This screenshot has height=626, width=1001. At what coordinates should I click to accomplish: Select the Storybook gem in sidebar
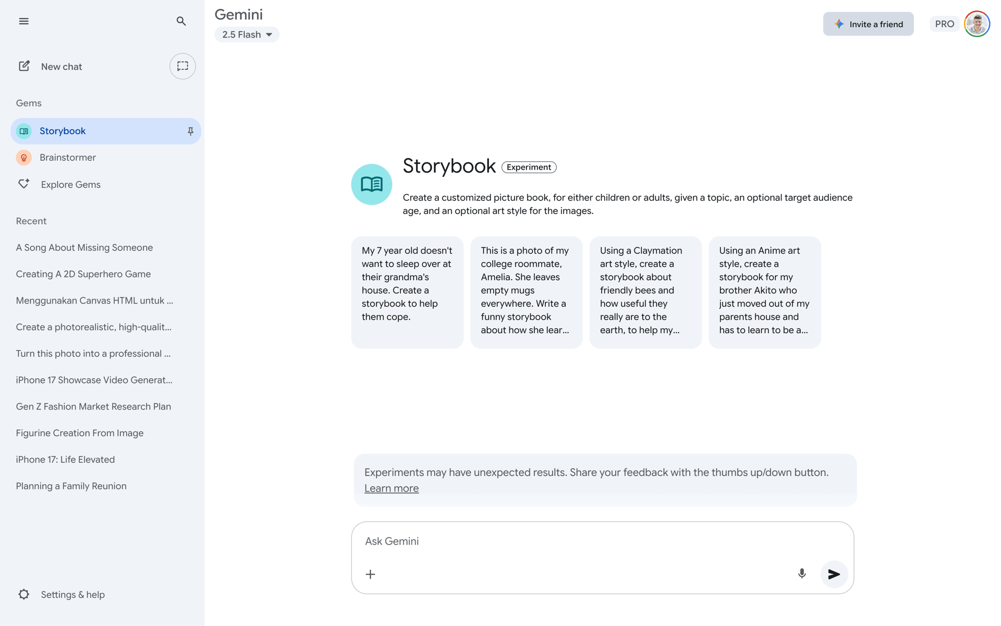(x=106, y=131)
